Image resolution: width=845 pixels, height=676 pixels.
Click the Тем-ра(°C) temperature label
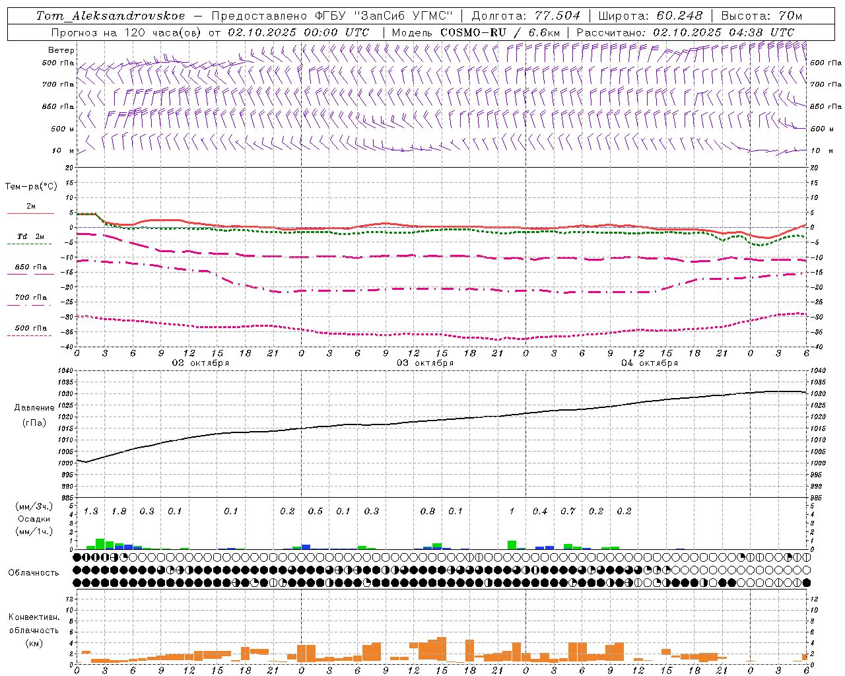pyautogui.click(x=31, y=187)
